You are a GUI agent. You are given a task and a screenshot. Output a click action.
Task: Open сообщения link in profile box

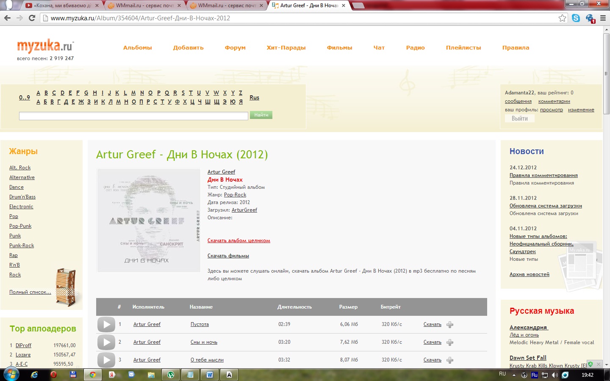518,102
